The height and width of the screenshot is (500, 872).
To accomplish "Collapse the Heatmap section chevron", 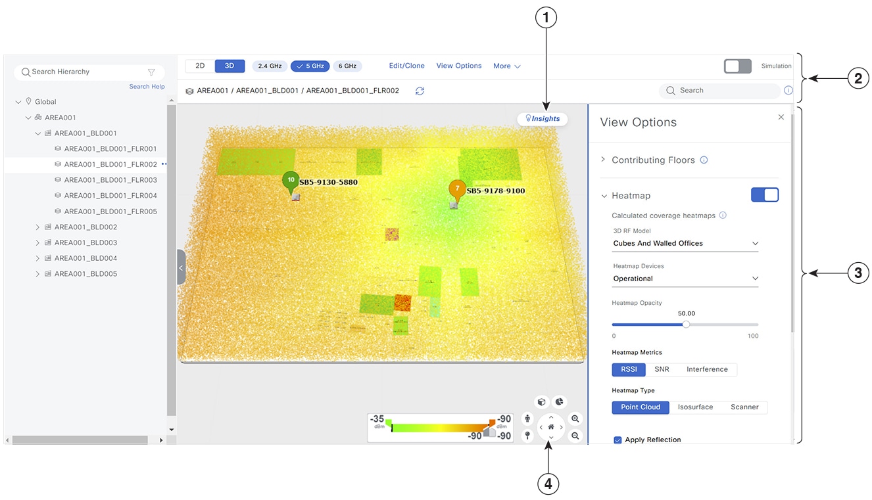I will tap(604, 196).
